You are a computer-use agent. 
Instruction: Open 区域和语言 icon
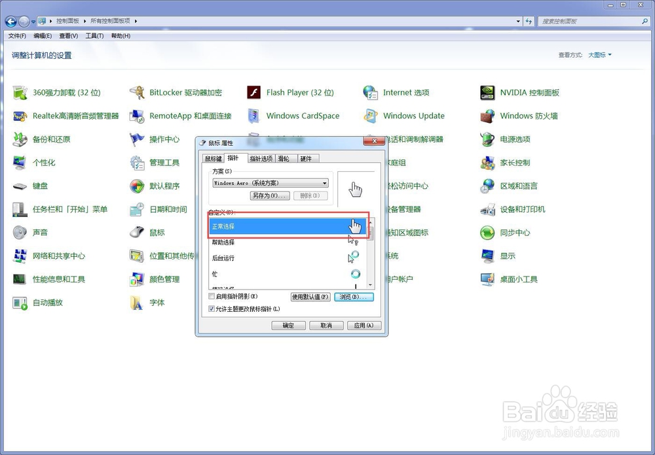487,186
